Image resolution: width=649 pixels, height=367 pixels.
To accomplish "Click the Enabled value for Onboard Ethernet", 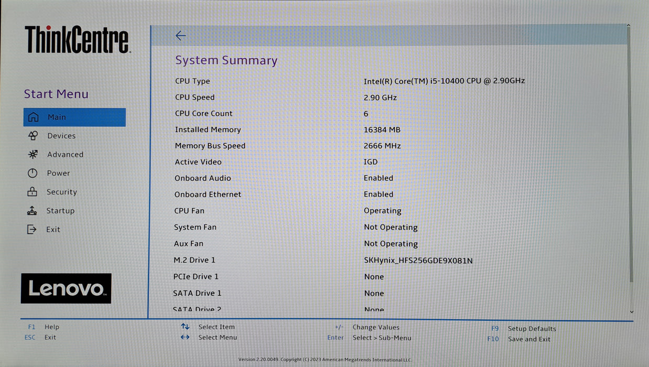I will pyautogui.click(x=378, y=195).
